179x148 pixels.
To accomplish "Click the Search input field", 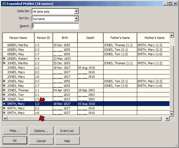I will coord(55,26).
